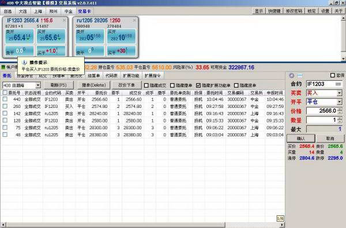Click the 关于 toolbar button
This screenshot has height=228, width=346.
tap(339, 11)
